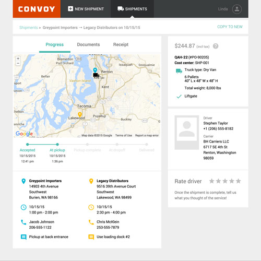
Task: Rate driver four stars
Action: 232,181
